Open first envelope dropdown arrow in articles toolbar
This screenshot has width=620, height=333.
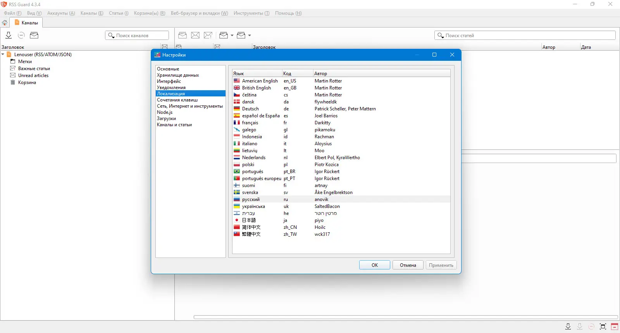coord(232,35)
